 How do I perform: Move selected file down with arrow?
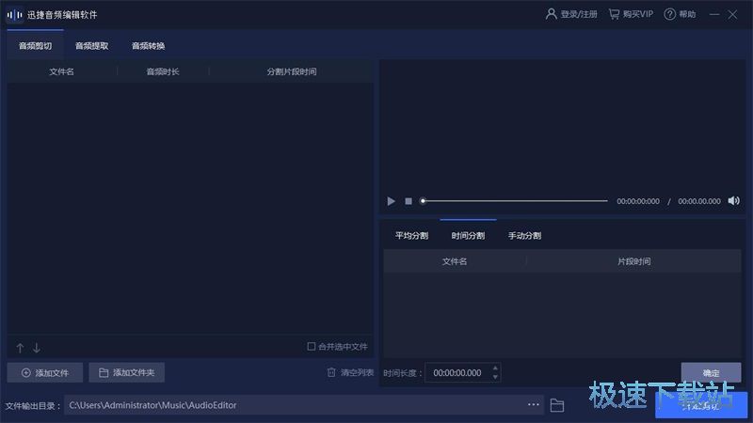37,348
